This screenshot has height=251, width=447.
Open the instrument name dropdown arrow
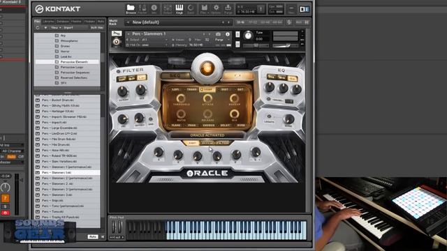pos(129,34)
